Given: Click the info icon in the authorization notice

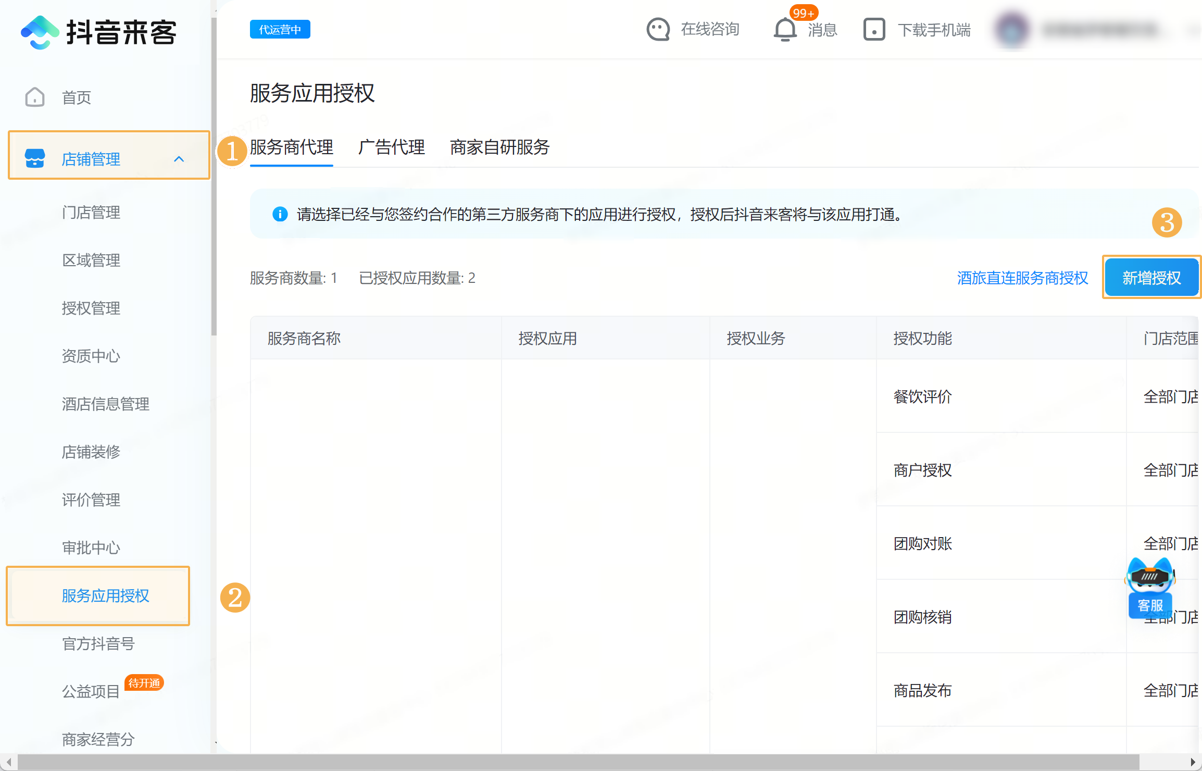Looking at the screenshot, I should [280, 214].
